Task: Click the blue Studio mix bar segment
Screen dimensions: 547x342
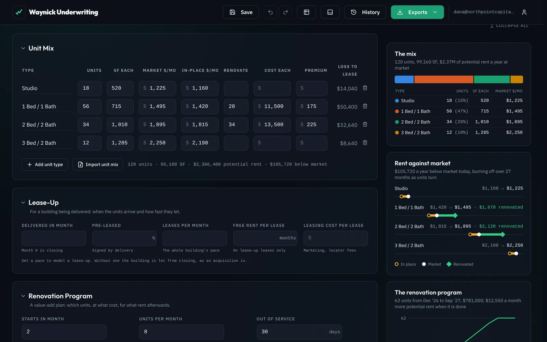Action: pyautogui.click(x=404, y=79)
